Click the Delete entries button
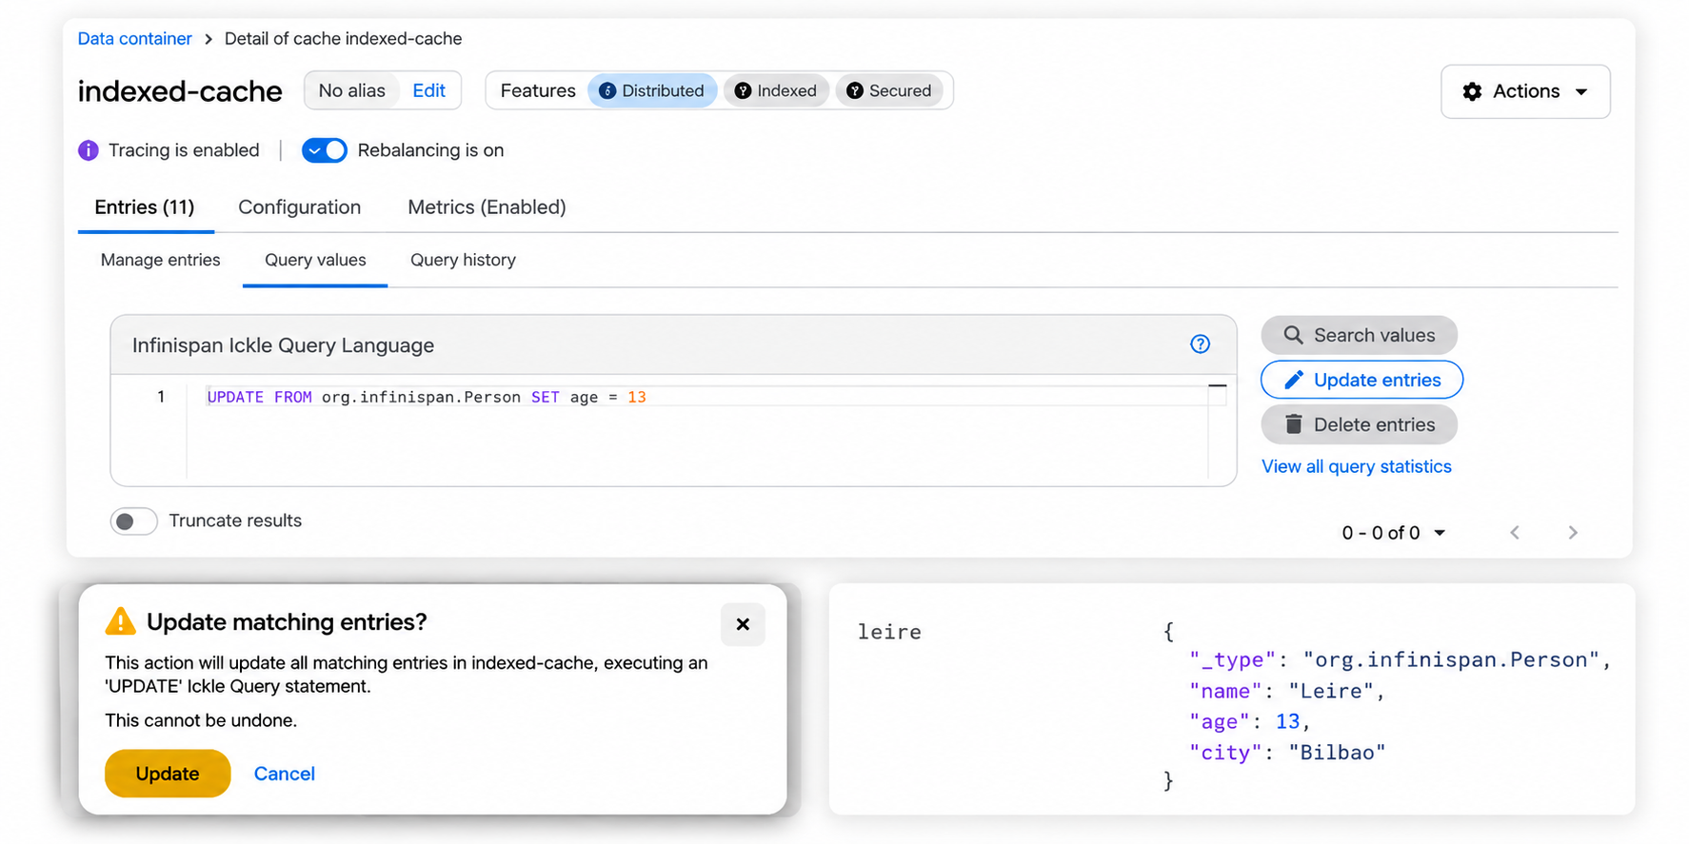 [1359, 424]
